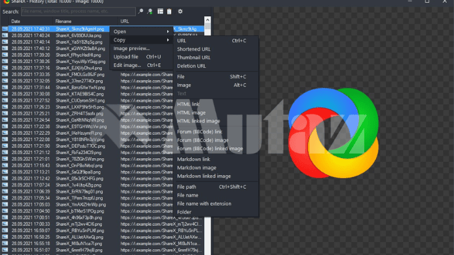This screenshot has width=454, height=255.
Task: Click image icon of the 17:15:43 entry
Action: (x=5, y=166)
